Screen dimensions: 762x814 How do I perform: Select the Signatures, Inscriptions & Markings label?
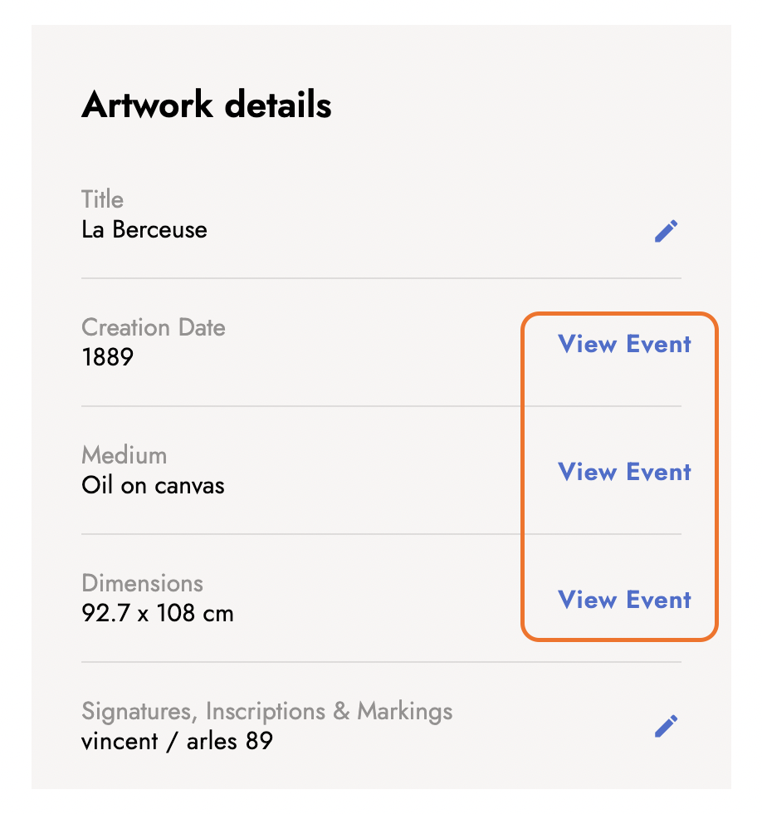point(267,711)
